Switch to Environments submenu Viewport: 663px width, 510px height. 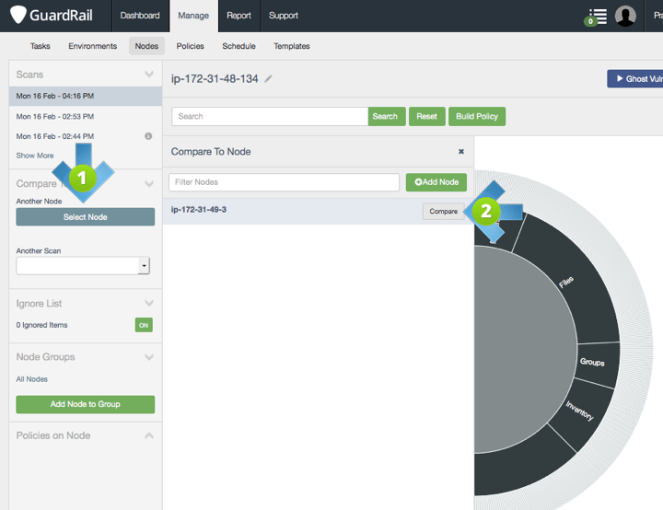point(93,46)
